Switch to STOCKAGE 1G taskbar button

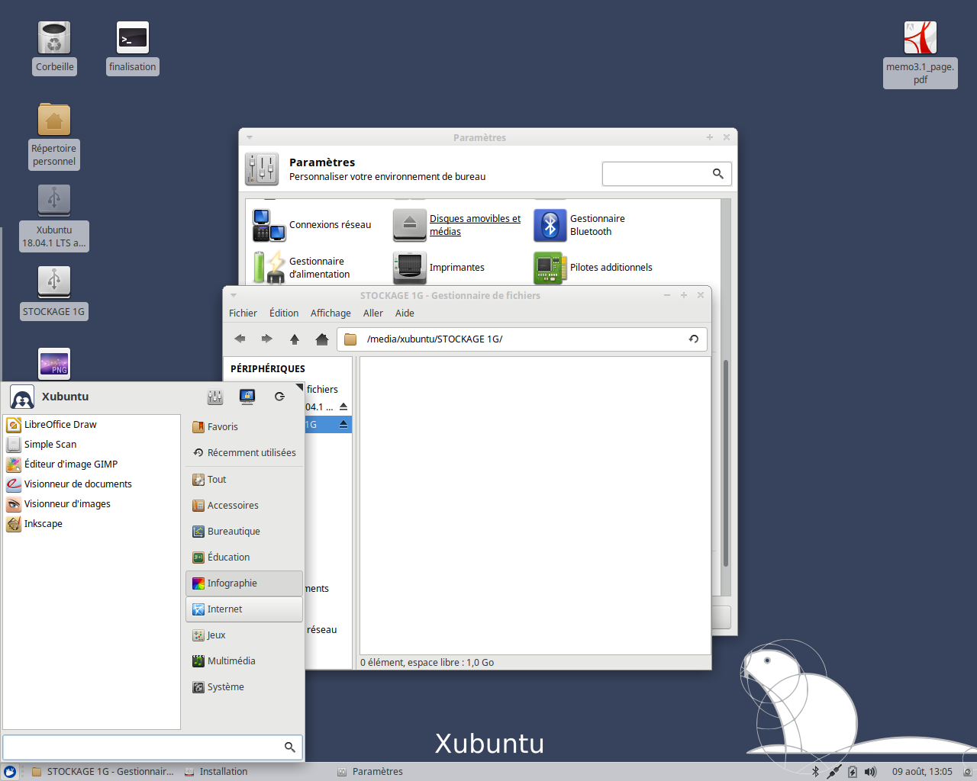pyautogui.click(x=103, y=772)
